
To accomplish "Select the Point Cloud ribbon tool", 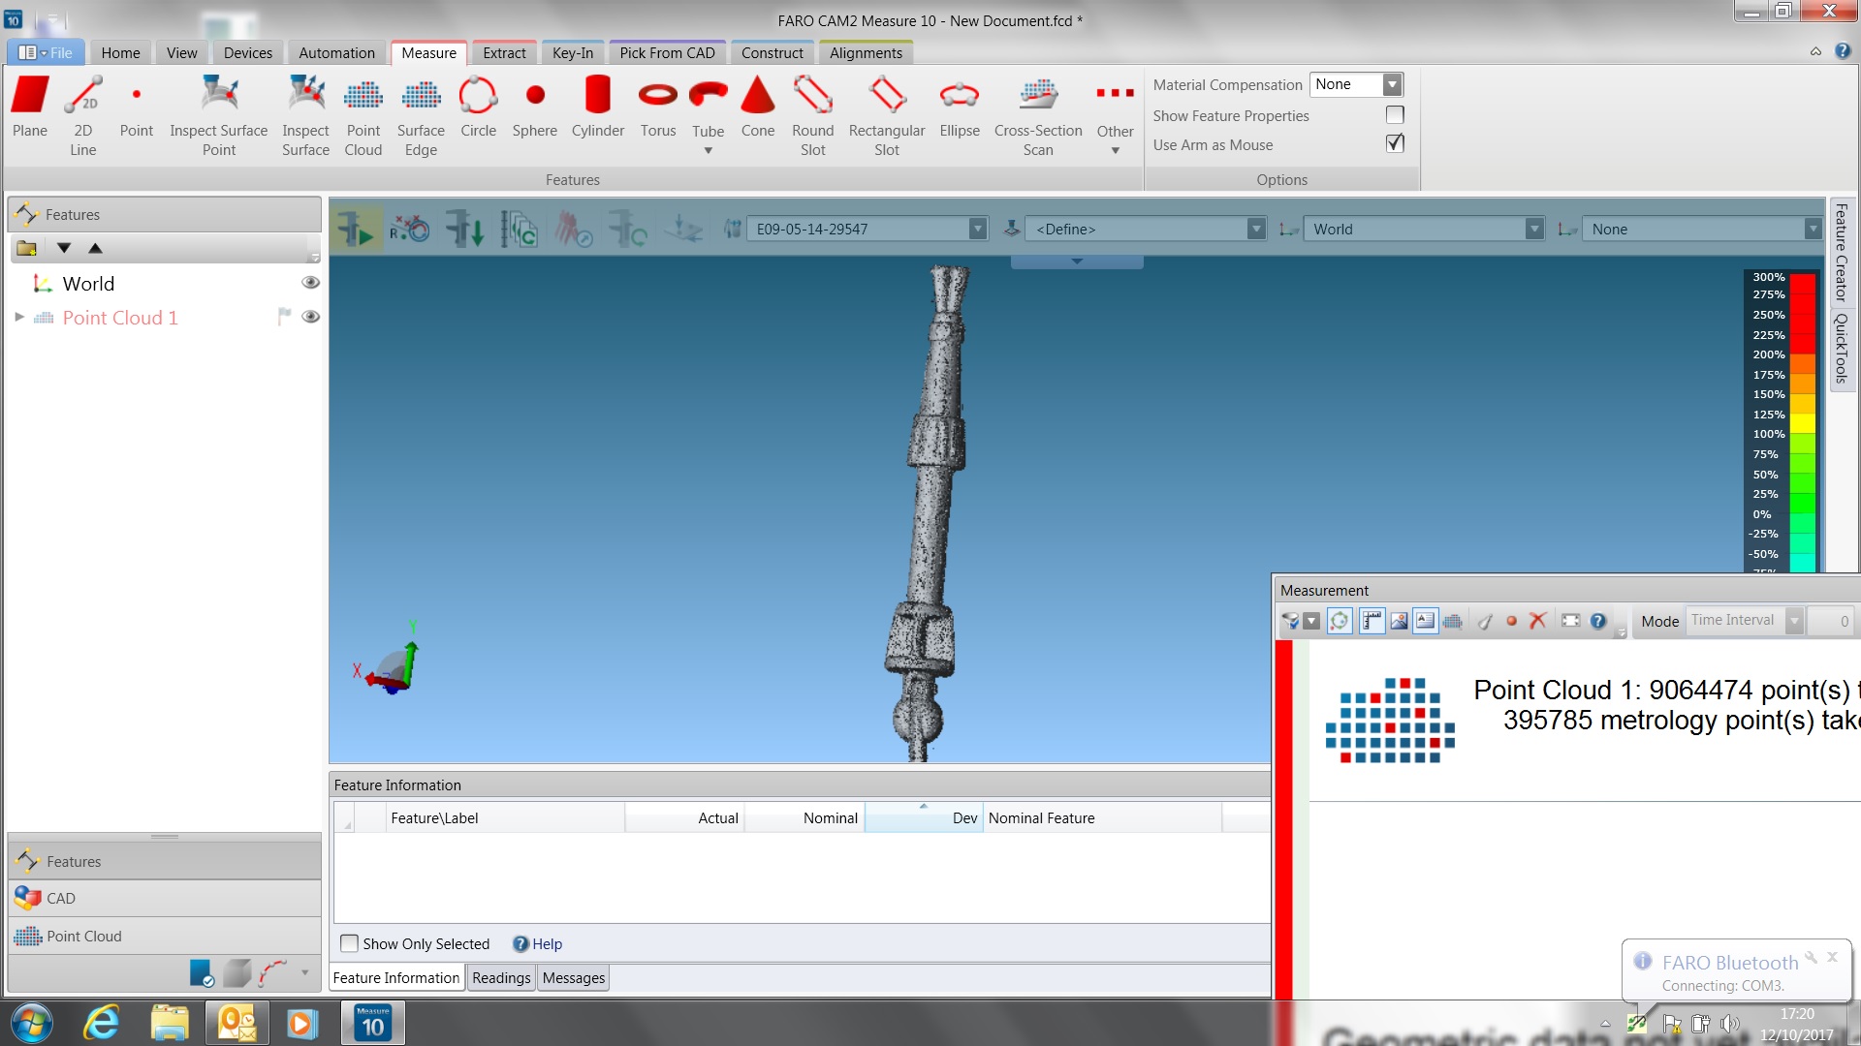I will 363,114.
